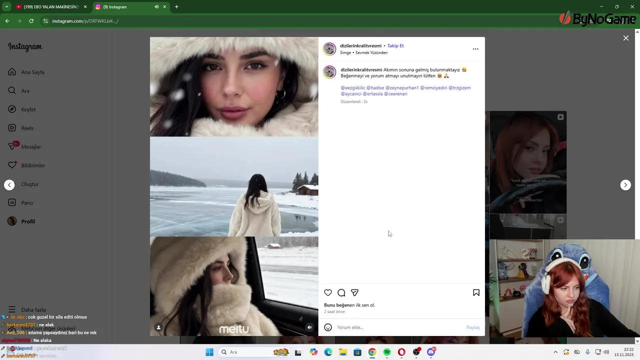Reload the page
The width and height of the screenshot is (640, 360).
click(x=31, y=21)
